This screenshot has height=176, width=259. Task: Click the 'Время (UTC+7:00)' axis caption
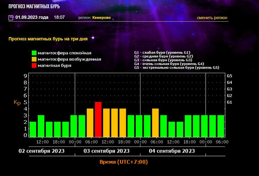pos(124,162)
